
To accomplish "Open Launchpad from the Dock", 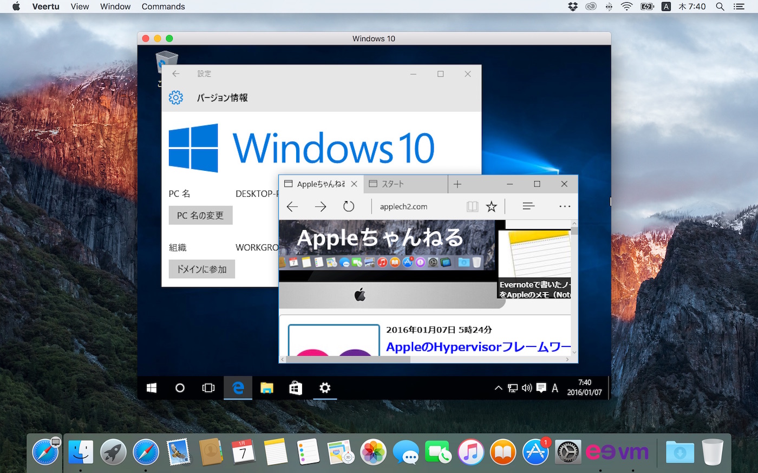I will pos(113,452).
